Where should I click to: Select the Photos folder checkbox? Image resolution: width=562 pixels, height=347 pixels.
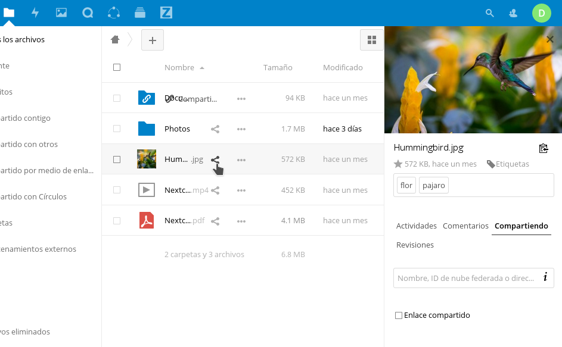[117, 129]
